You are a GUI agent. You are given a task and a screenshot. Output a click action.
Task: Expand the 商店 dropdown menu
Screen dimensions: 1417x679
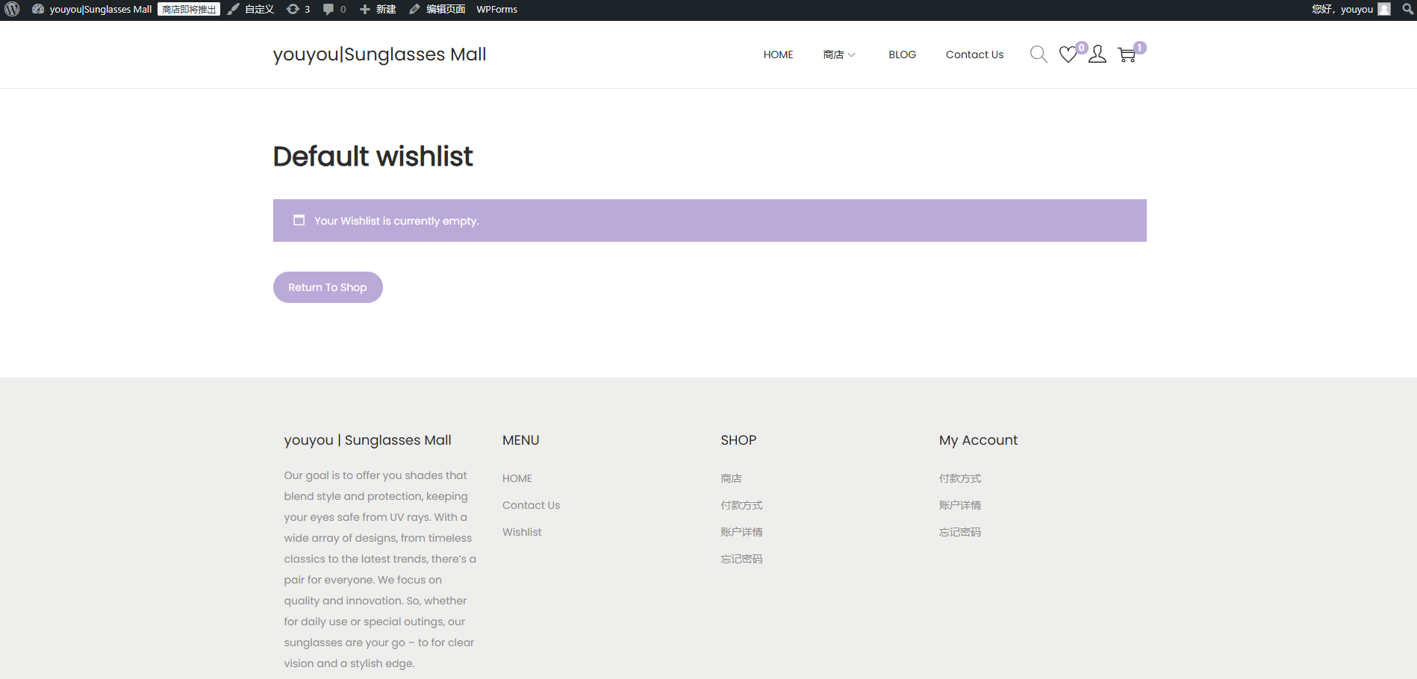838,54
